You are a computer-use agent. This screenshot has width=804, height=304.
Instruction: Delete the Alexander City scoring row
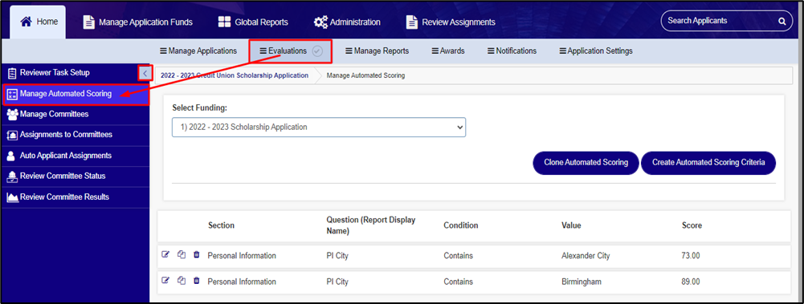click(x=197, y=254)
